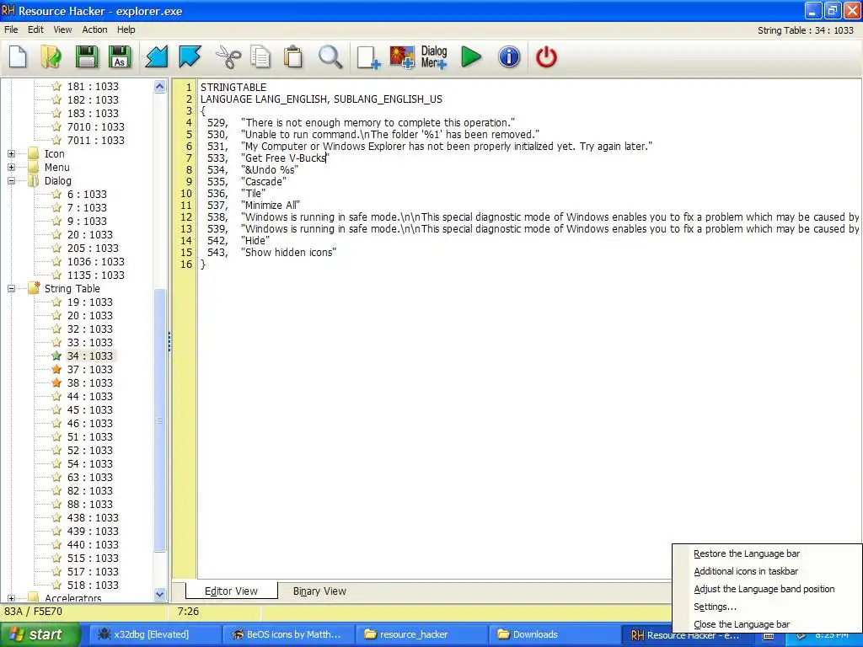Screen dimensions: 863x647
Task: Click the Copy pages icon
Action: tap(260, 56)
